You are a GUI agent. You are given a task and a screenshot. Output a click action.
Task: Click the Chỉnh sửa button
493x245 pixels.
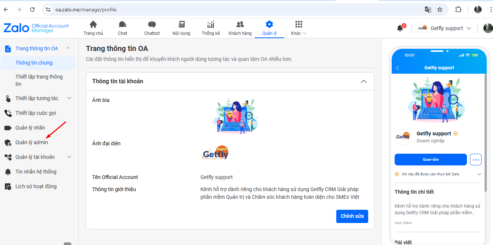click(x=352, y=216)
